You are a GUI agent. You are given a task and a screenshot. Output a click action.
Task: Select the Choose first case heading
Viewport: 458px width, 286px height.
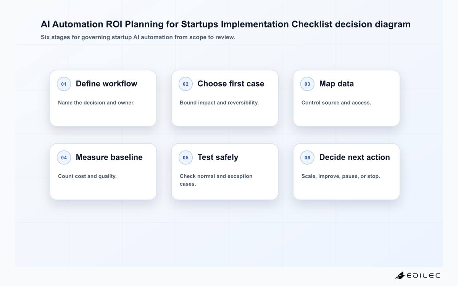231,84
